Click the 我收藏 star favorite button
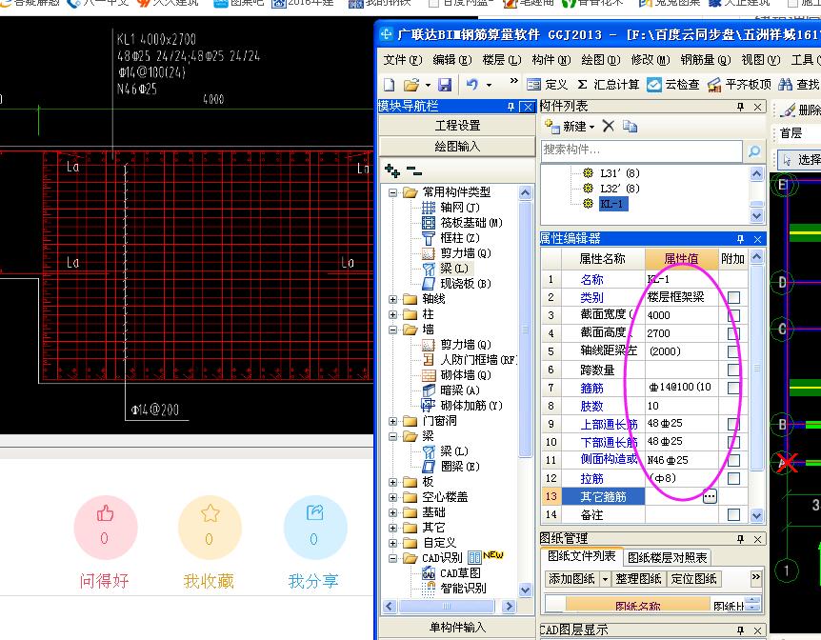The image size is (821, 640). [210, 527]
